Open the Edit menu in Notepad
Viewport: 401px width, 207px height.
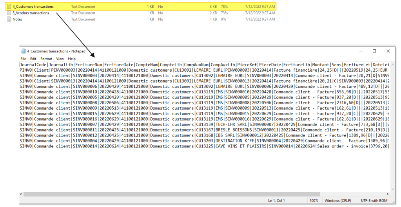[33, 59]
